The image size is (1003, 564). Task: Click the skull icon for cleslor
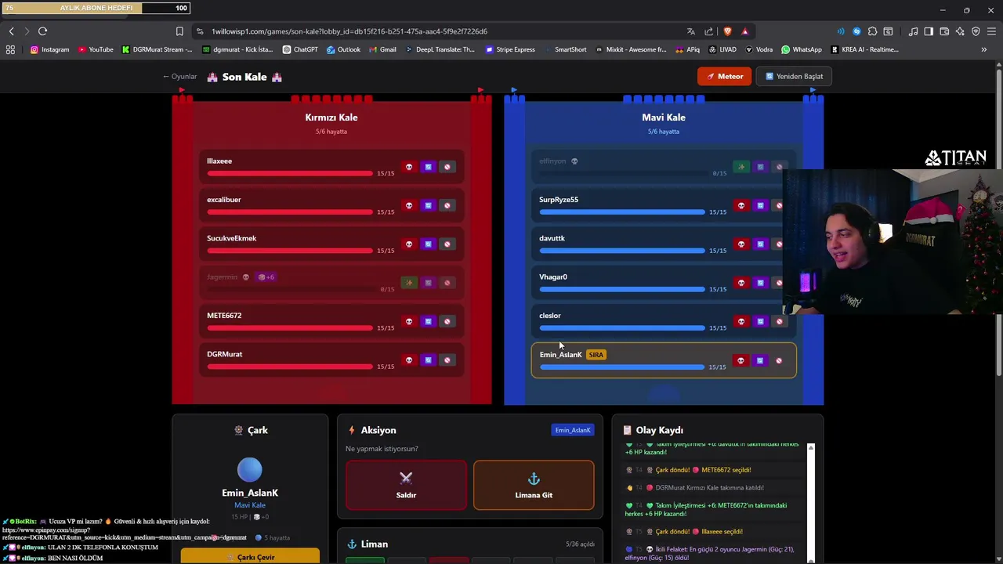click(740, 321)
